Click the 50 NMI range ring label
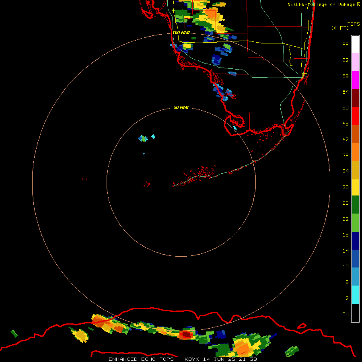 click(x=181, y=107)
